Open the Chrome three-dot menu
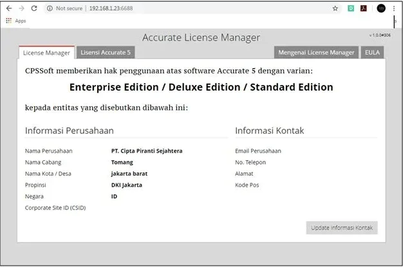This screenshot has height=267, width=403. click(x=394, y=8)
